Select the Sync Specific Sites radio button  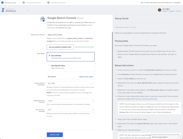(x=50, y=66)
